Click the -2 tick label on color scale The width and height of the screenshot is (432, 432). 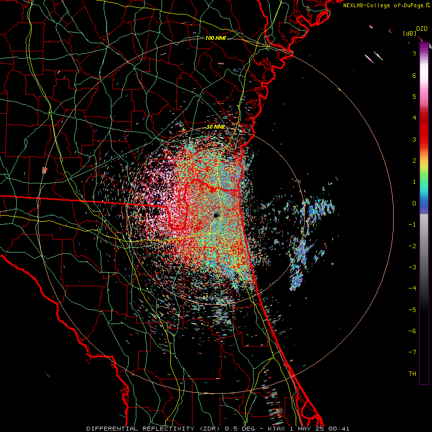[412, 246]
